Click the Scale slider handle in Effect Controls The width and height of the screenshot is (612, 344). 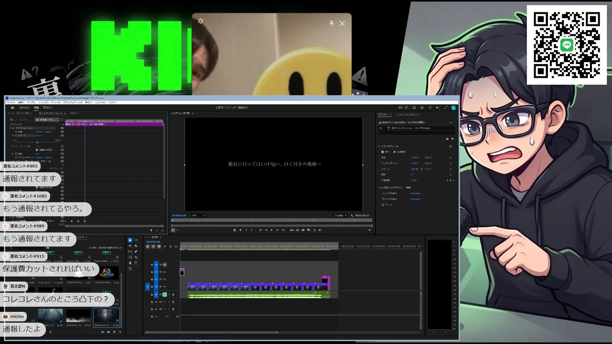(37, 142)
